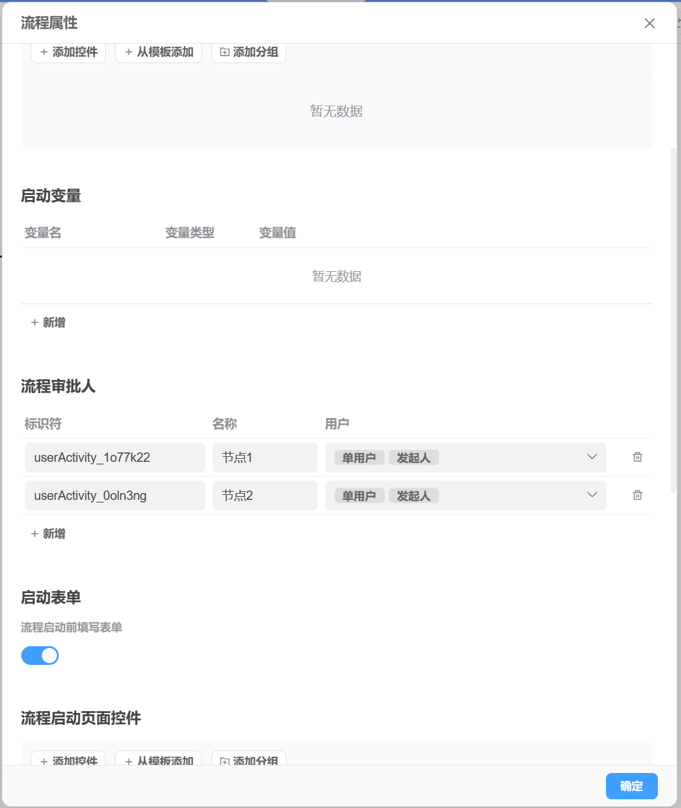The width and height of the screenshot is (681, 808).
Task: Click the 节点1 name field
Action: pyautogui.click(x=265, y=457)
